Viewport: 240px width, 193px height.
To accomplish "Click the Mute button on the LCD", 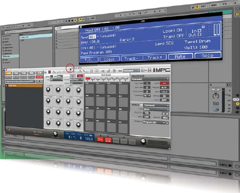I will point(180,57).
